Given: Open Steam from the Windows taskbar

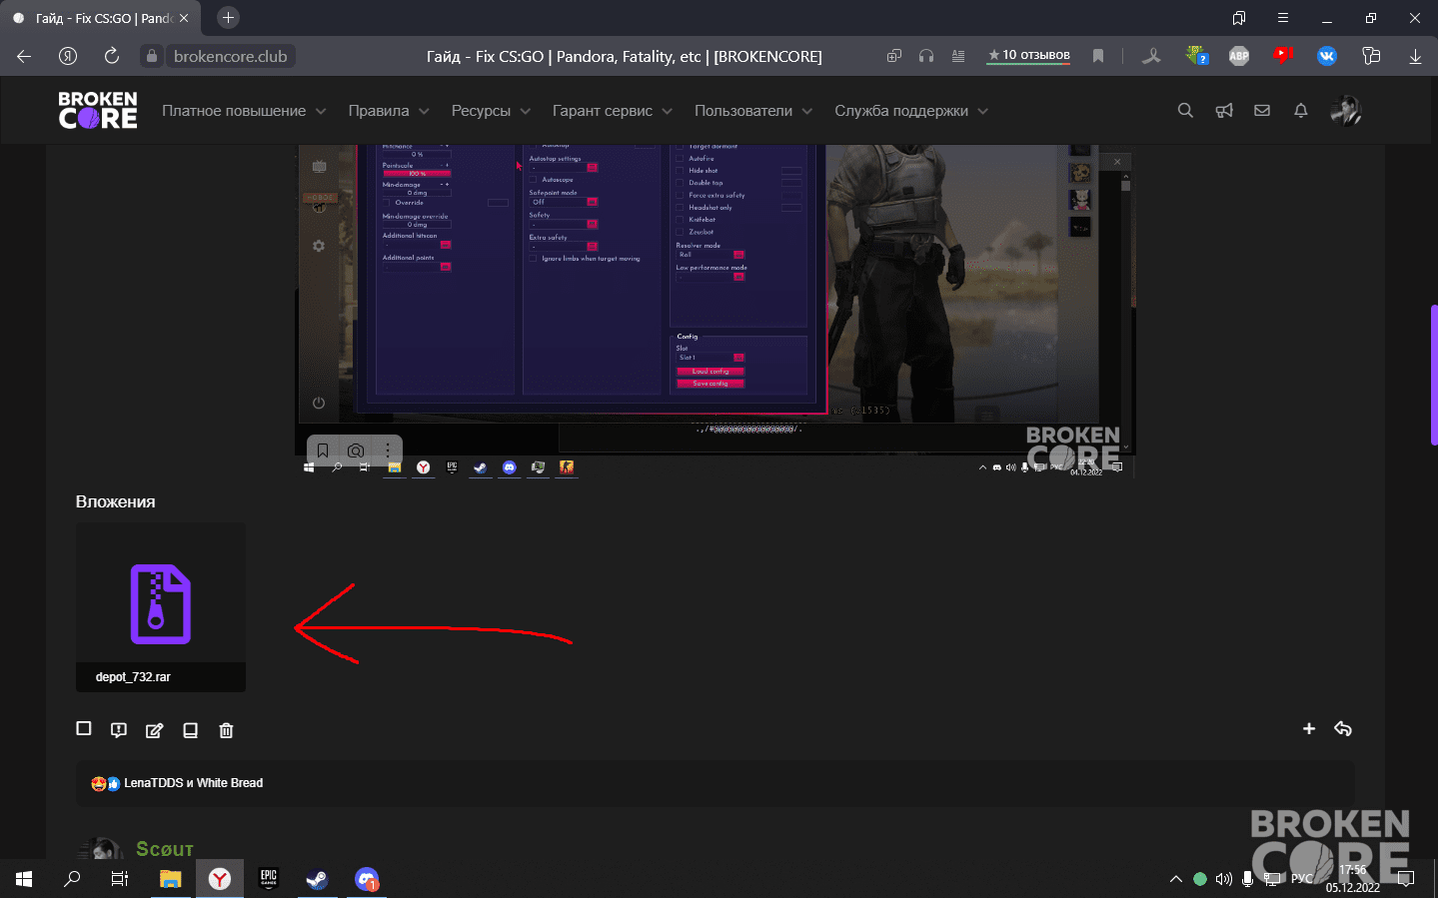Looking at the screenshot, I should coord(317,879).
